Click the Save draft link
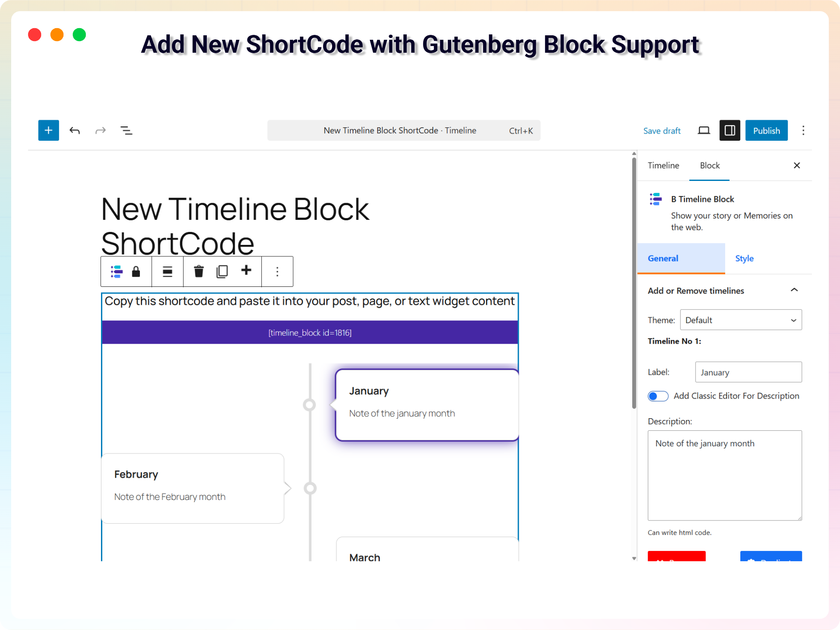This screenshot has height=630, width=840. [x=662, y=130]
